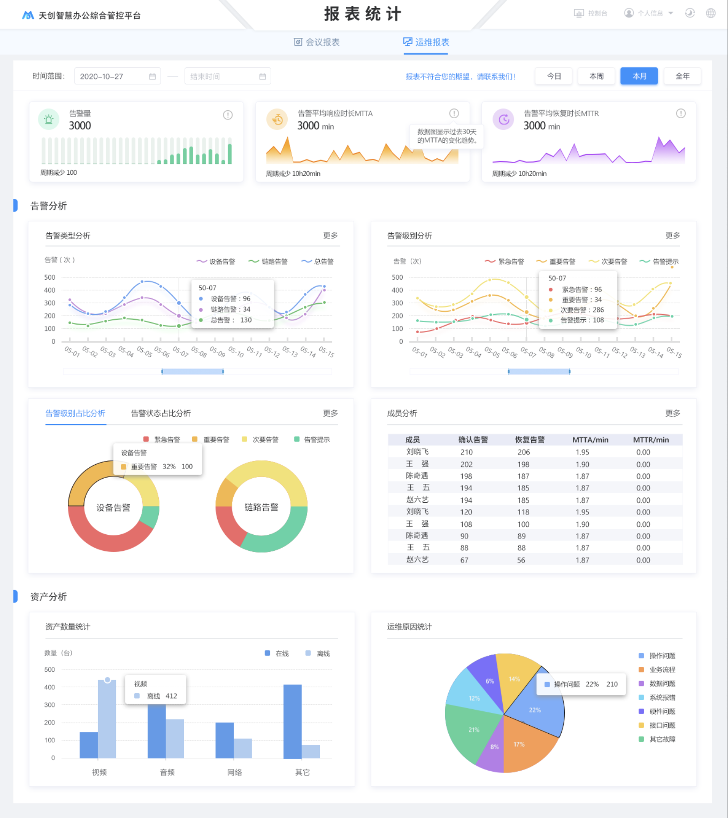Viewport: 728px width, 818px height.
Task: Click the info icon on MTTR card
Action: (x=680, y=114)
